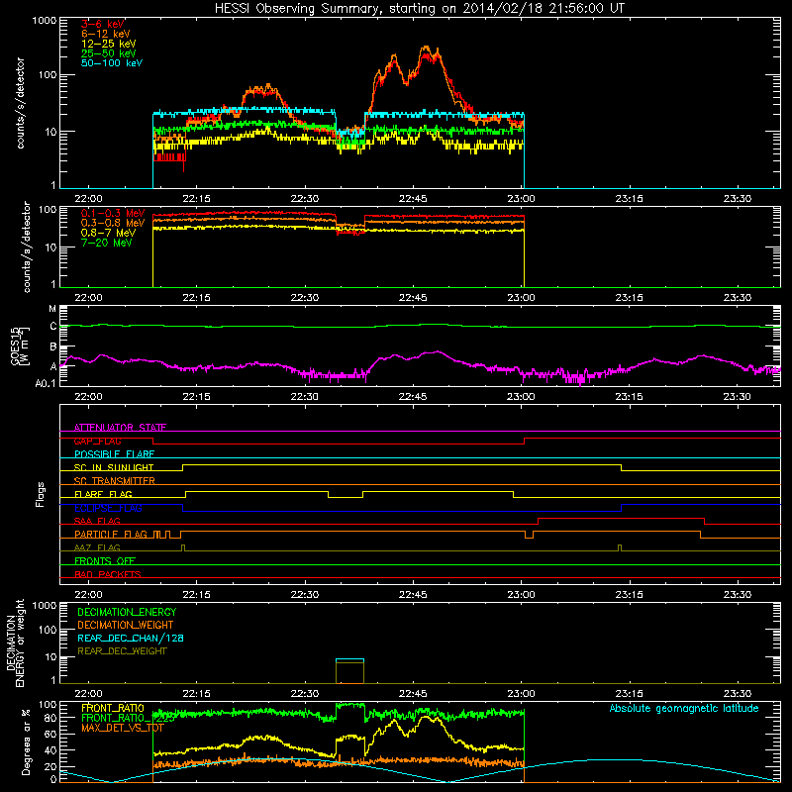This screenshot has width=792, height=792.
Task: Click the 22:45 tick label under top plot
Action: click(x=413, y=199)
